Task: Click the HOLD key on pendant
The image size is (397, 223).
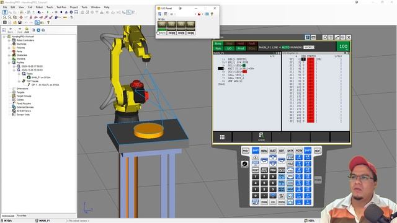Action: (290, 164)
